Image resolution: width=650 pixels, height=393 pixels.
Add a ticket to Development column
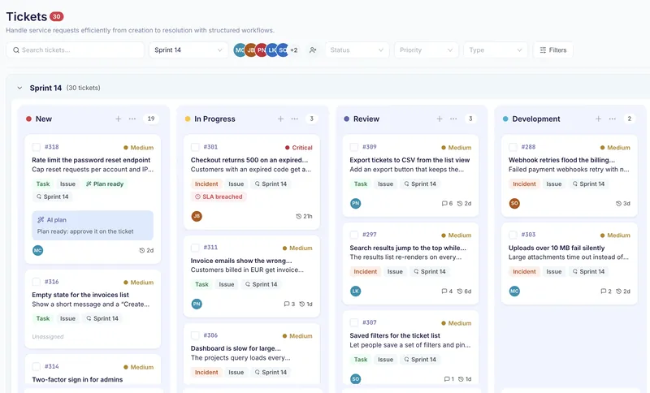(598, 119)
